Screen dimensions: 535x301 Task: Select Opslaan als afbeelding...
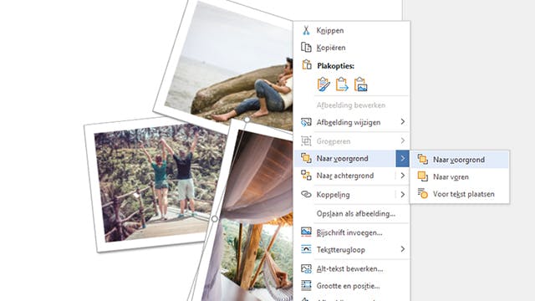[x=351, y=214]
